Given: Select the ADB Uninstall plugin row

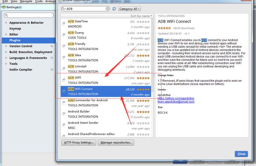Looking at the screenshot, I should [106, 69].
